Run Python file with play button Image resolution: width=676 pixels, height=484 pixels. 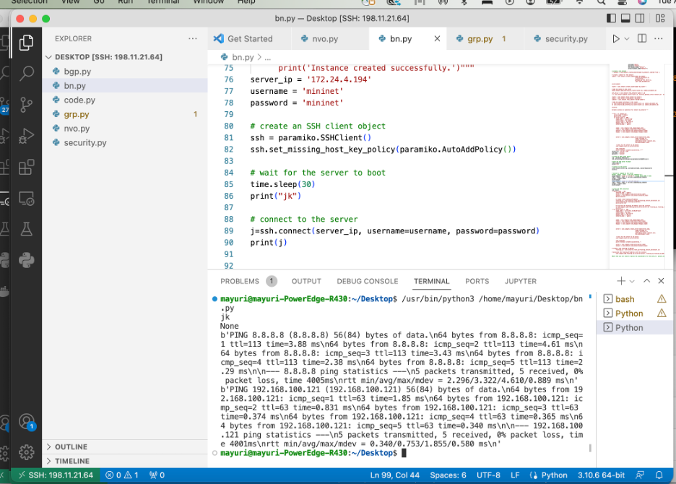click(615, 39)
